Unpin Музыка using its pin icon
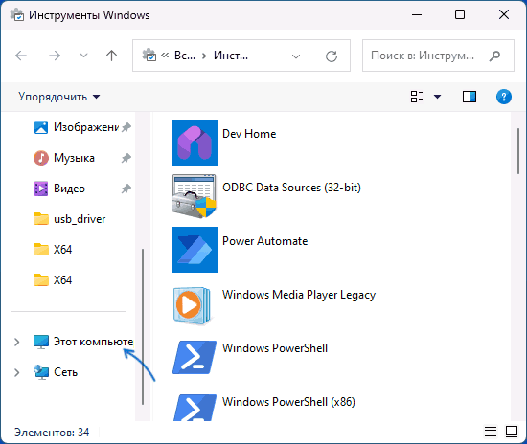Screen dimensions: 527x444 pyautogui.click(x=126, y=158)
